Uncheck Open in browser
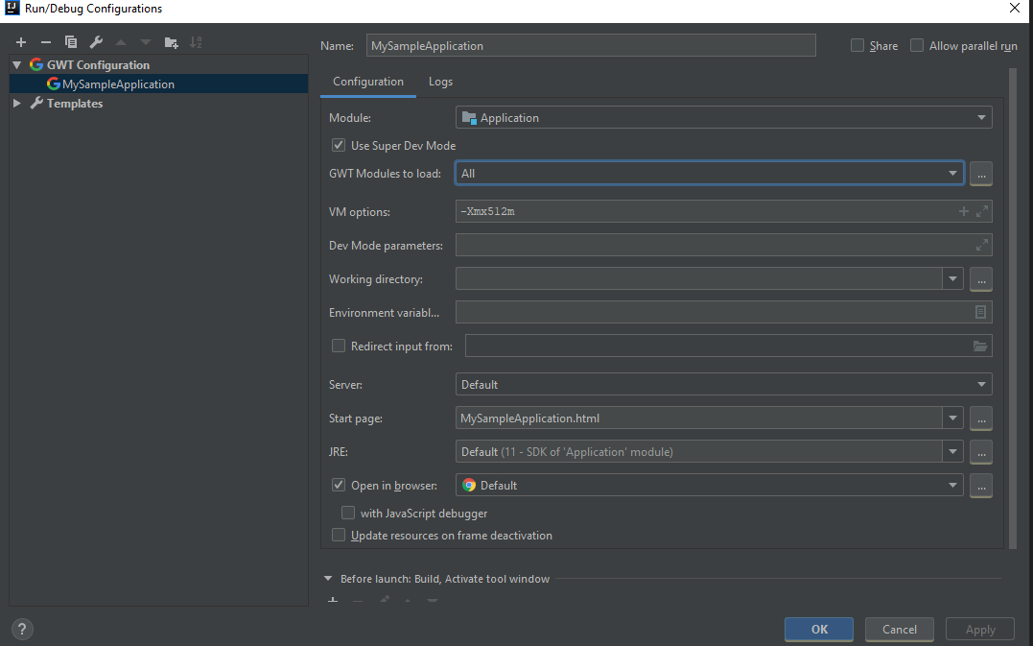The height and width of the screenshot is (646, 1033). pos(339,485)
